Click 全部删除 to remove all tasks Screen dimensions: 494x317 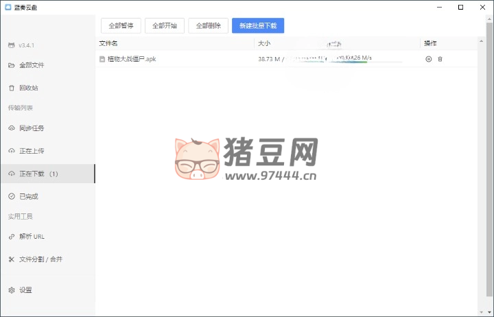pyautogui.click(x=208, y=26)
